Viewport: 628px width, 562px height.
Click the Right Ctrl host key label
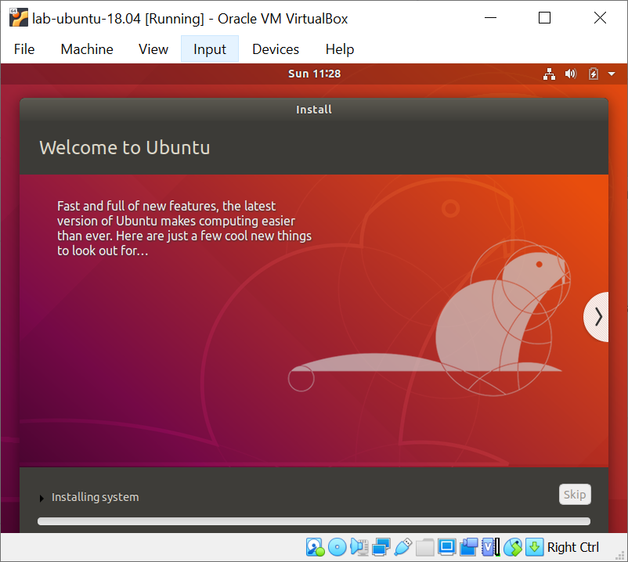point(572,547)
